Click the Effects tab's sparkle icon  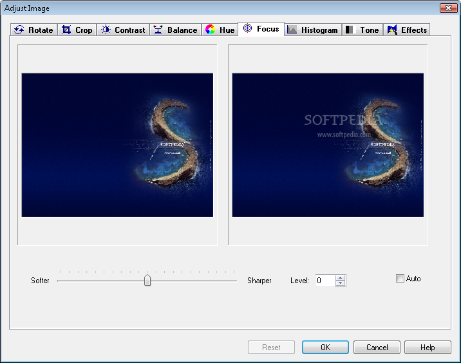click(x=392, y=30)
